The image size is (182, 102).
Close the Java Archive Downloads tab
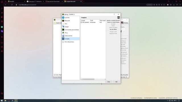[62, 1]
